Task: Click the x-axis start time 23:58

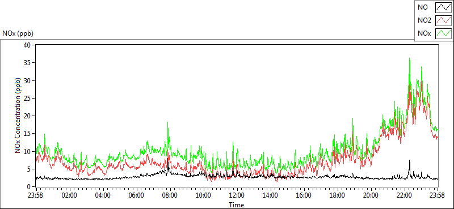Action: click(36, 195)
